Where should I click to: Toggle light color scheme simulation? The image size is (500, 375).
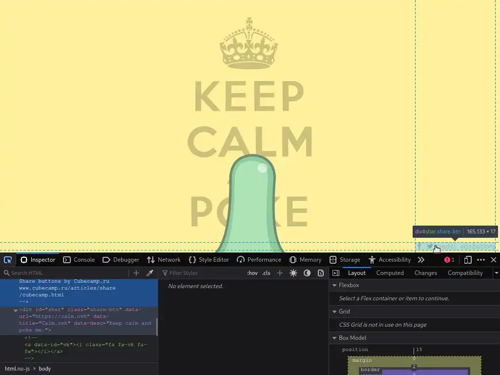[293, 273]
